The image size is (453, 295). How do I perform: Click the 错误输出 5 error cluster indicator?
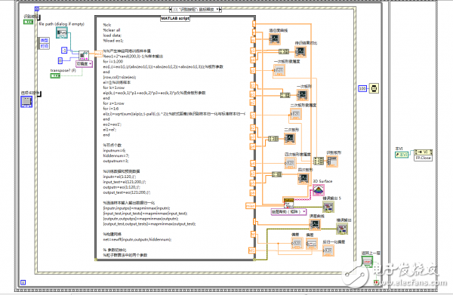(x=328, y=207)
